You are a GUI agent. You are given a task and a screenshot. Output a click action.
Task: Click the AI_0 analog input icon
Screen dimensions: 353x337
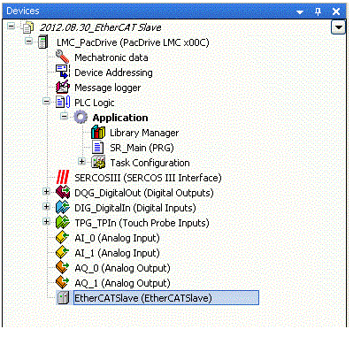click(63, 237)
